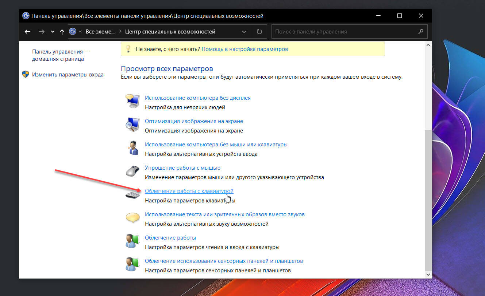Go up one level with the up arrow
Image resolution: width=485 pixels, height=296 pixels.
click(x=62, y=32)
